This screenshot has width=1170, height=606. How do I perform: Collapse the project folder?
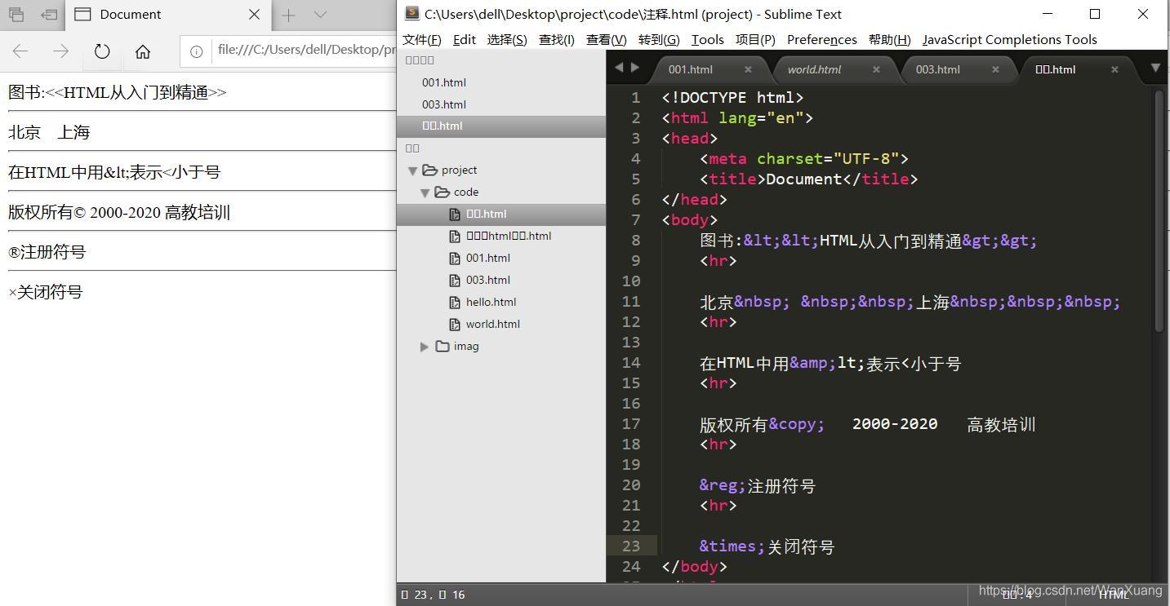[412, 170]
